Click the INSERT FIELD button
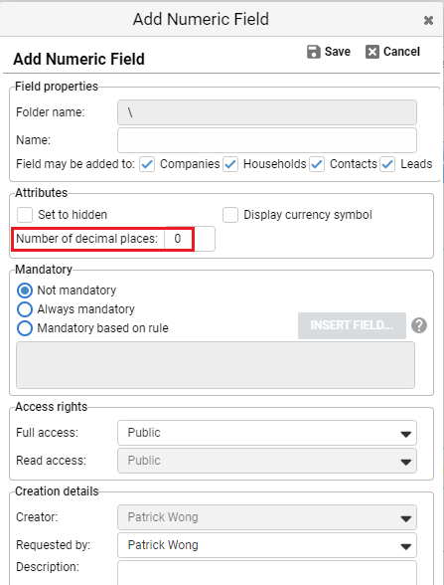The image size is (444, 585). (352, 325)
